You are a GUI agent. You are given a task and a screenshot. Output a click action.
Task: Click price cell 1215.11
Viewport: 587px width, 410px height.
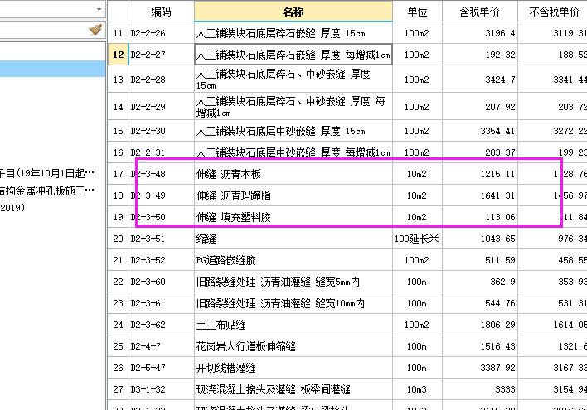(x=479, y=174)
